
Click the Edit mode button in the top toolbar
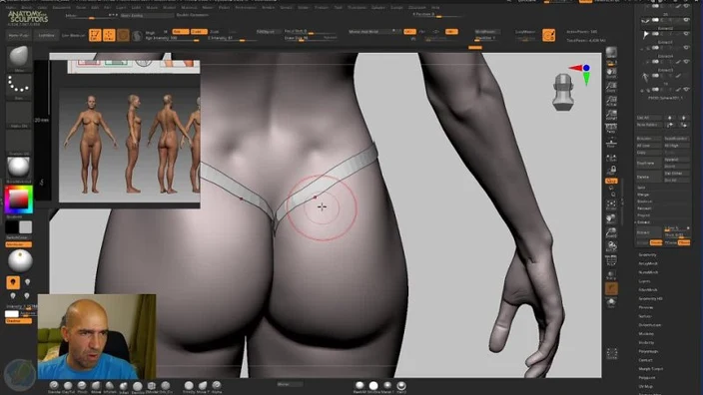95,35
